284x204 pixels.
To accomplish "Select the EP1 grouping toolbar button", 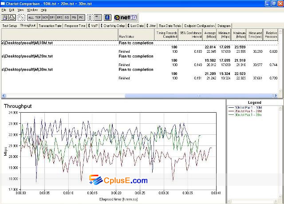I will [x=52, y=18].
